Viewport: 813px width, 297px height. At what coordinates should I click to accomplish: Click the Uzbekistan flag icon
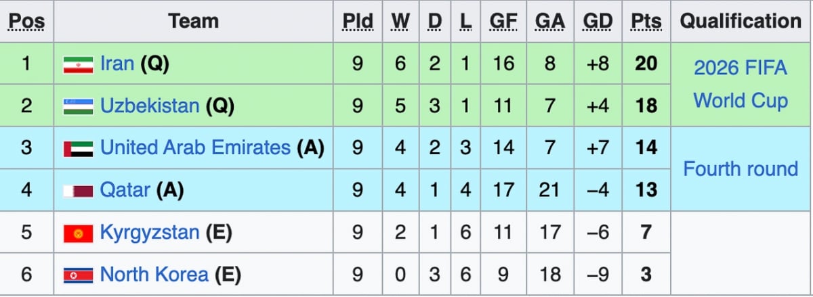tap(78, 106)
